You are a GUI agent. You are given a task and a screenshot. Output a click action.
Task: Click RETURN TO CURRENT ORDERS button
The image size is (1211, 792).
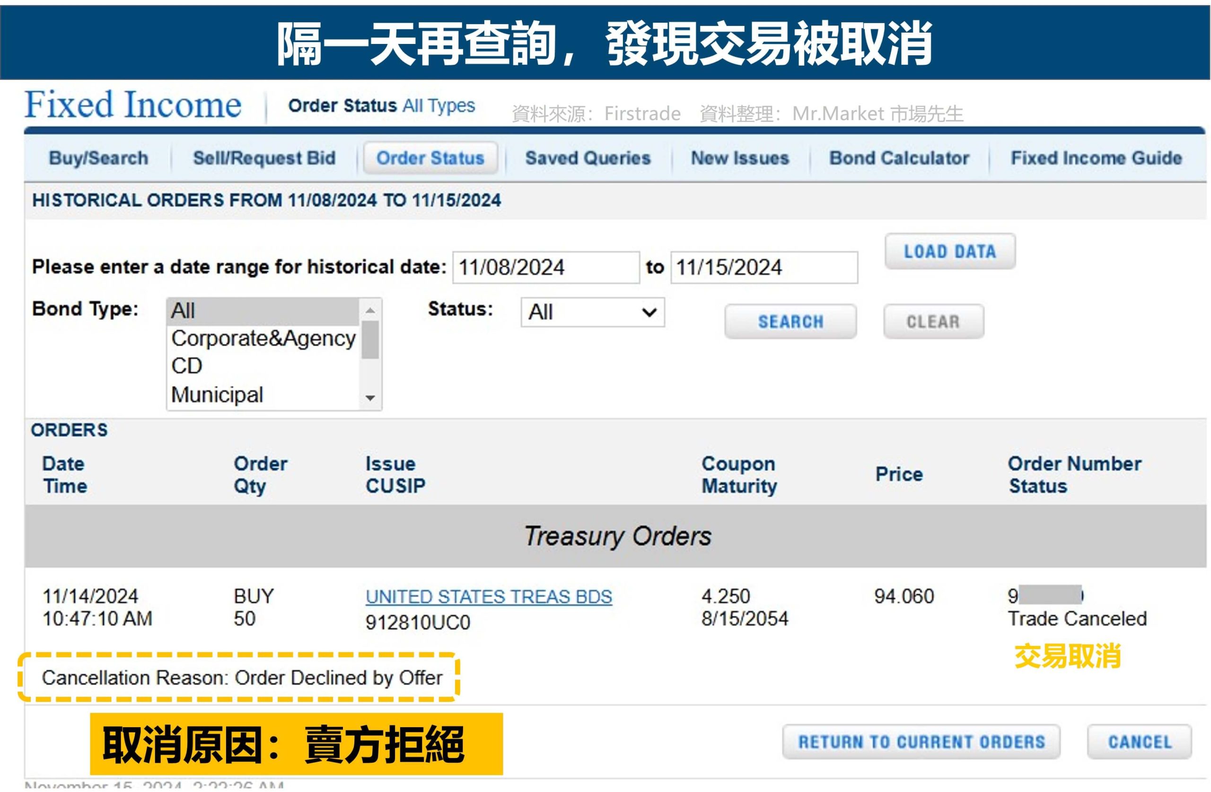(921, 741)
